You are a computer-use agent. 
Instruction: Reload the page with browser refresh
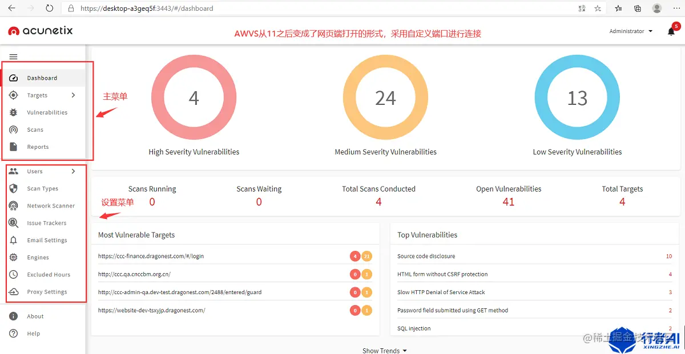[x=49, y=9]
